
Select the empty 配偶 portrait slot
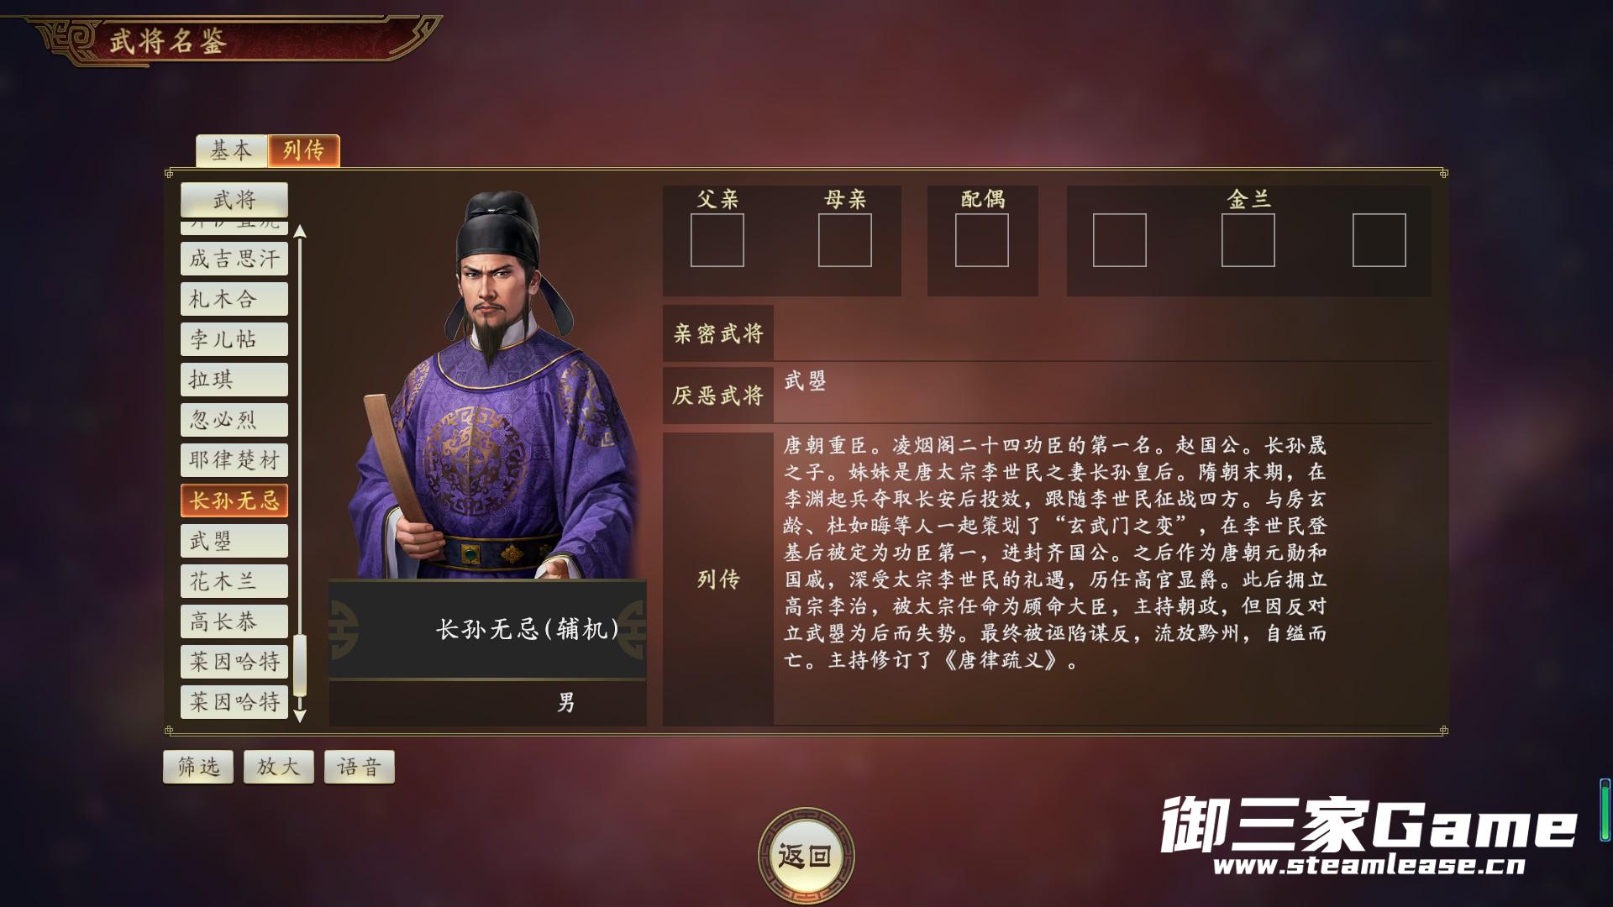(981, 240)
